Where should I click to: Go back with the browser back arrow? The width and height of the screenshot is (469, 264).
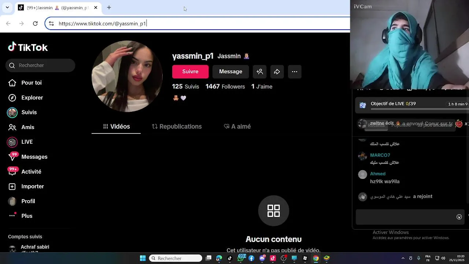(x=8, y=23)
